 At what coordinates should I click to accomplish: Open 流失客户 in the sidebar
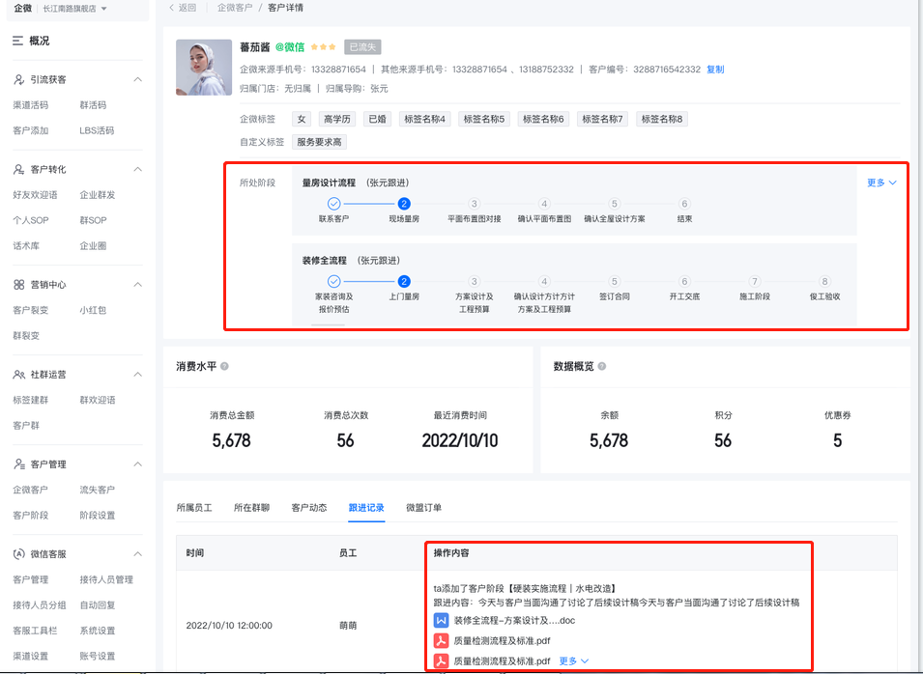tap(97, 490)
